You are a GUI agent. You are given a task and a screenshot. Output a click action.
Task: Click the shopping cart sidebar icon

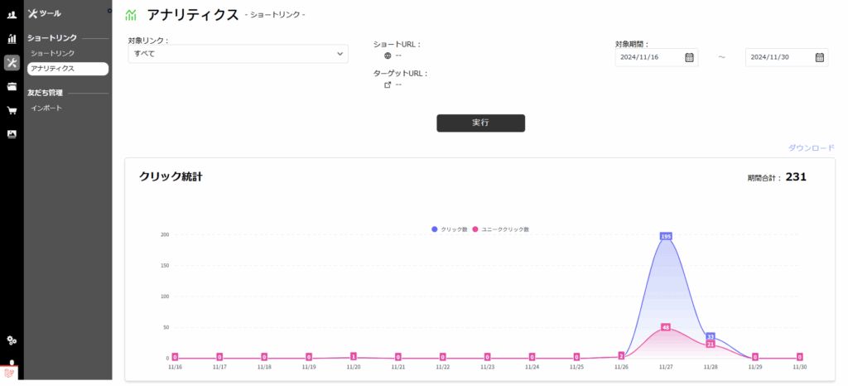(x=12, y=110)
